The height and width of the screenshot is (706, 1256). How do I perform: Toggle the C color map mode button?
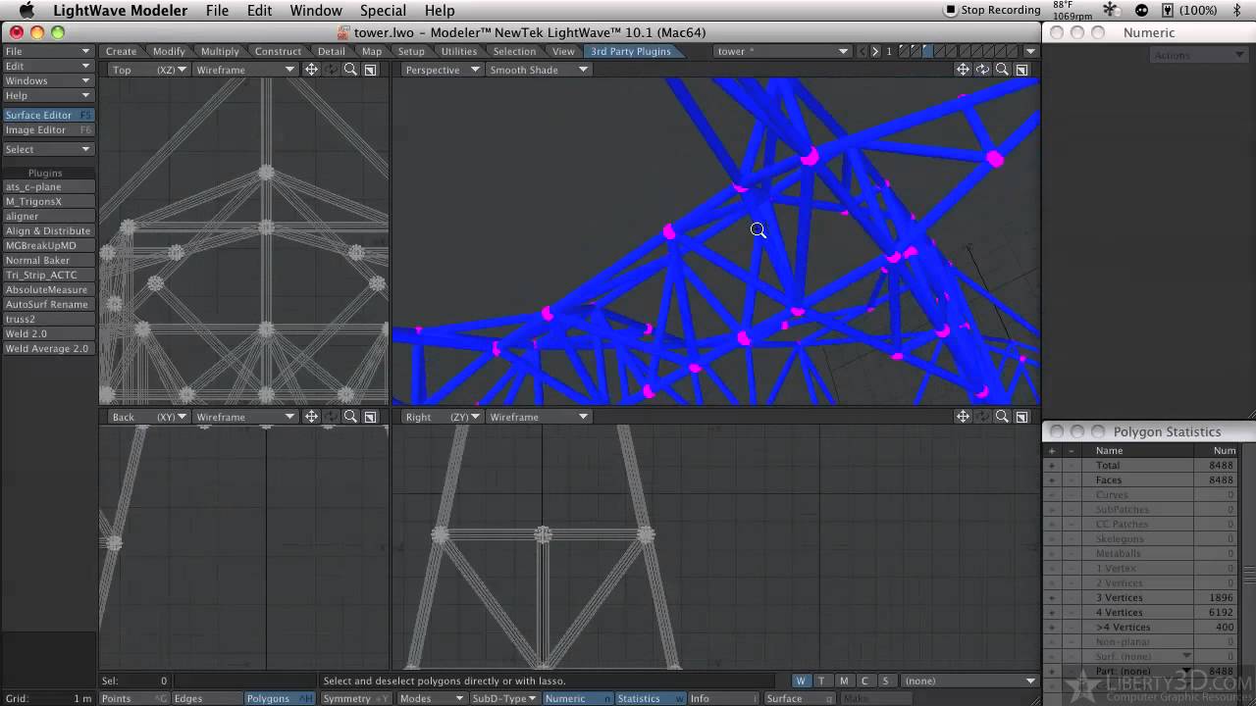(864, 681)
